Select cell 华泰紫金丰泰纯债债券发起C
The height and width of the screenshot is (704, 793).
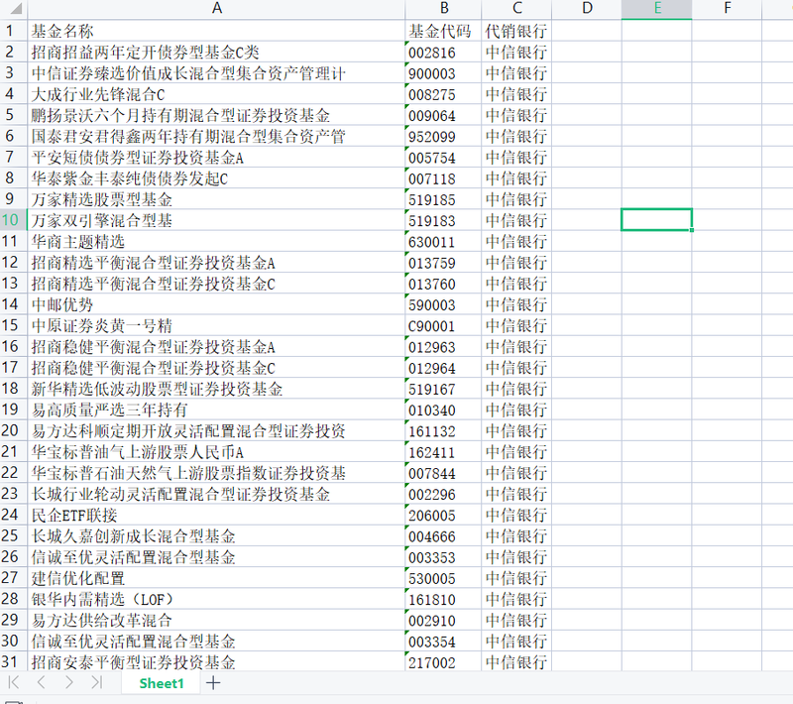click(216, 178)
